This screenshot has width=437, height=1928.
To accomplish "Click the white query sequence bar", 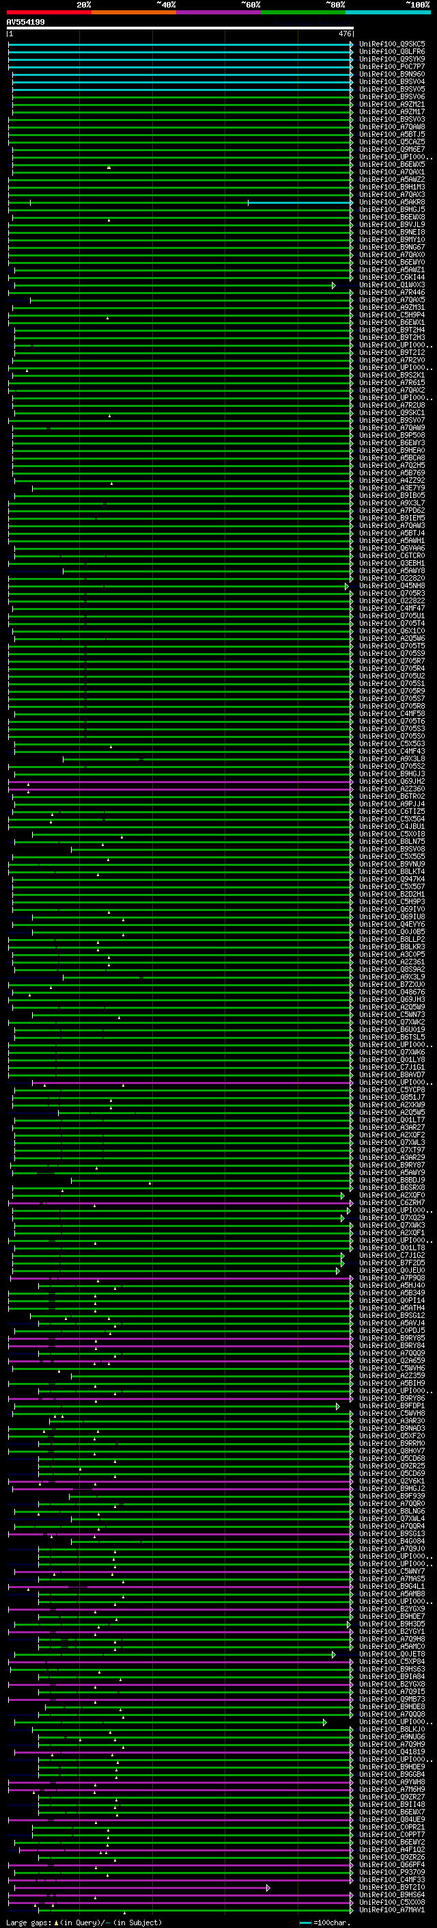I will click(x=180, y=27).
